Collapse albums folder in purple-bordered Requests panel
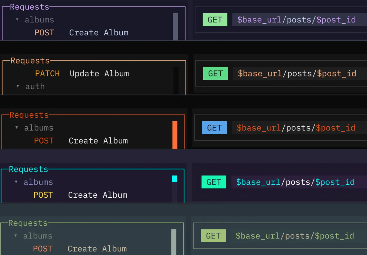Viewport: 367px width, 255px height. click(x=17, y=20)
